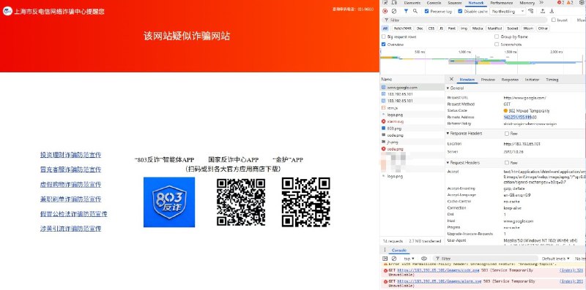Click the red error count badge
The height and width of the screenshot is (290, 586).
click(x=561, y=3)
